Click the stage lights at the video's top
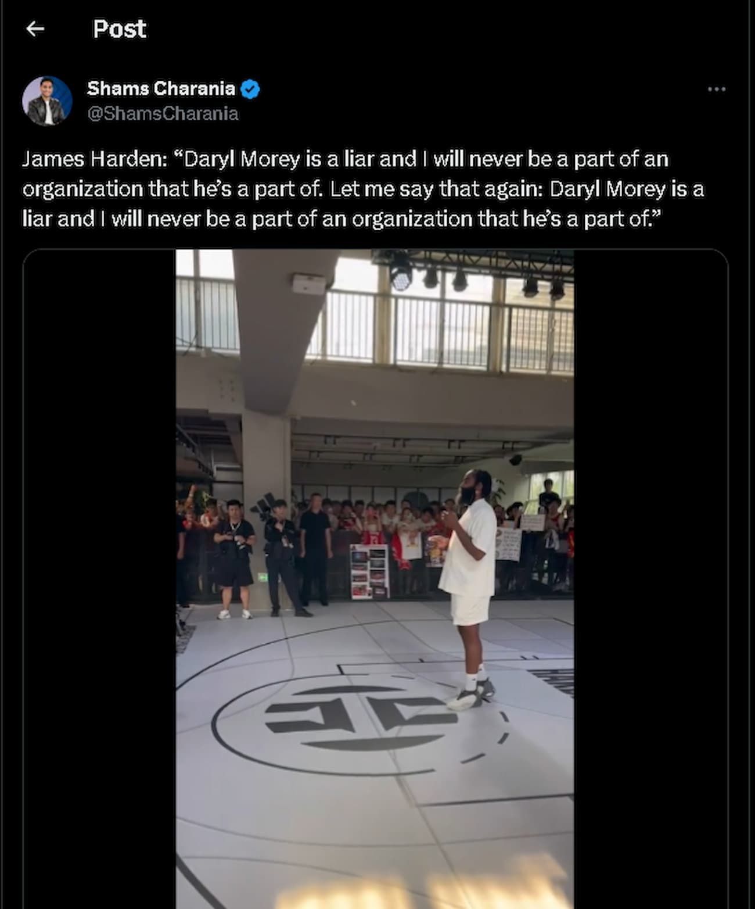Screen dimensions: 755x909 pos(473,273)
